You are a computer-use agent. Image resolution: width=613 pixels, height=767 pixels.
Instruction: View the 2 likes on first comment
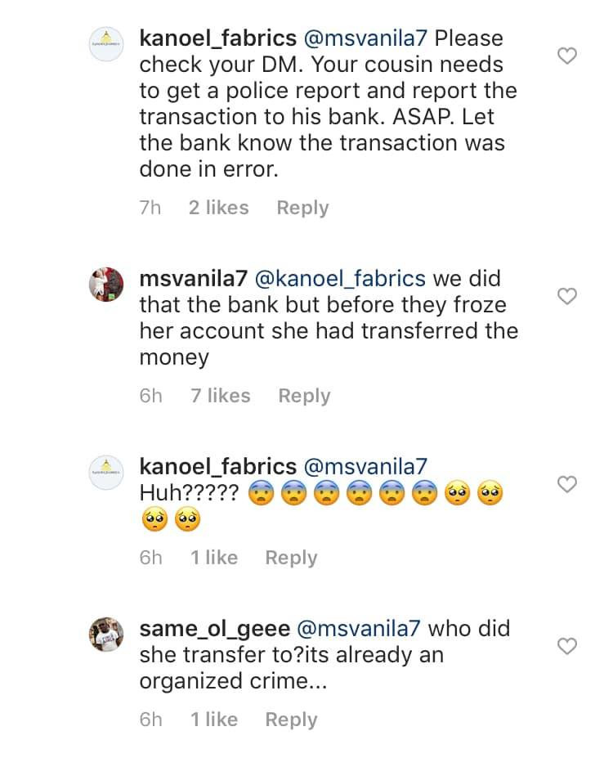(218, 208)
